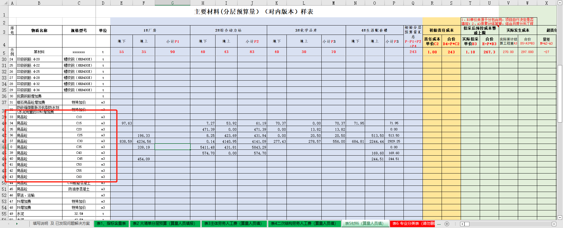Select column G header
The height and width of the screenshot is (228, 563).
172,3
